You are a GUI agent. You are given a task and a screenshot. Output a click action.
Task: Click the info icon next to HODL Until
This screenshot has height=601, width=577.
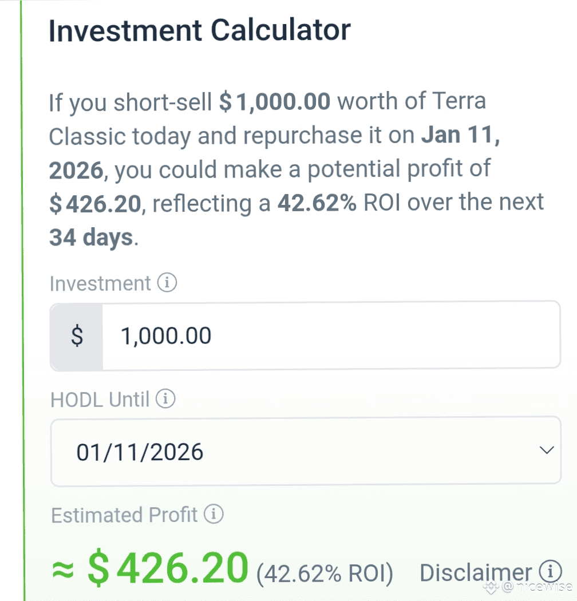point(165,399)
